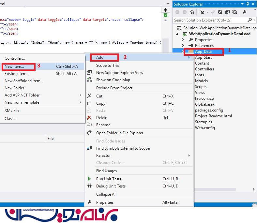Click the editor split-window handle icon
Viewport: 257px width, 223px height.
coord(166,10)
